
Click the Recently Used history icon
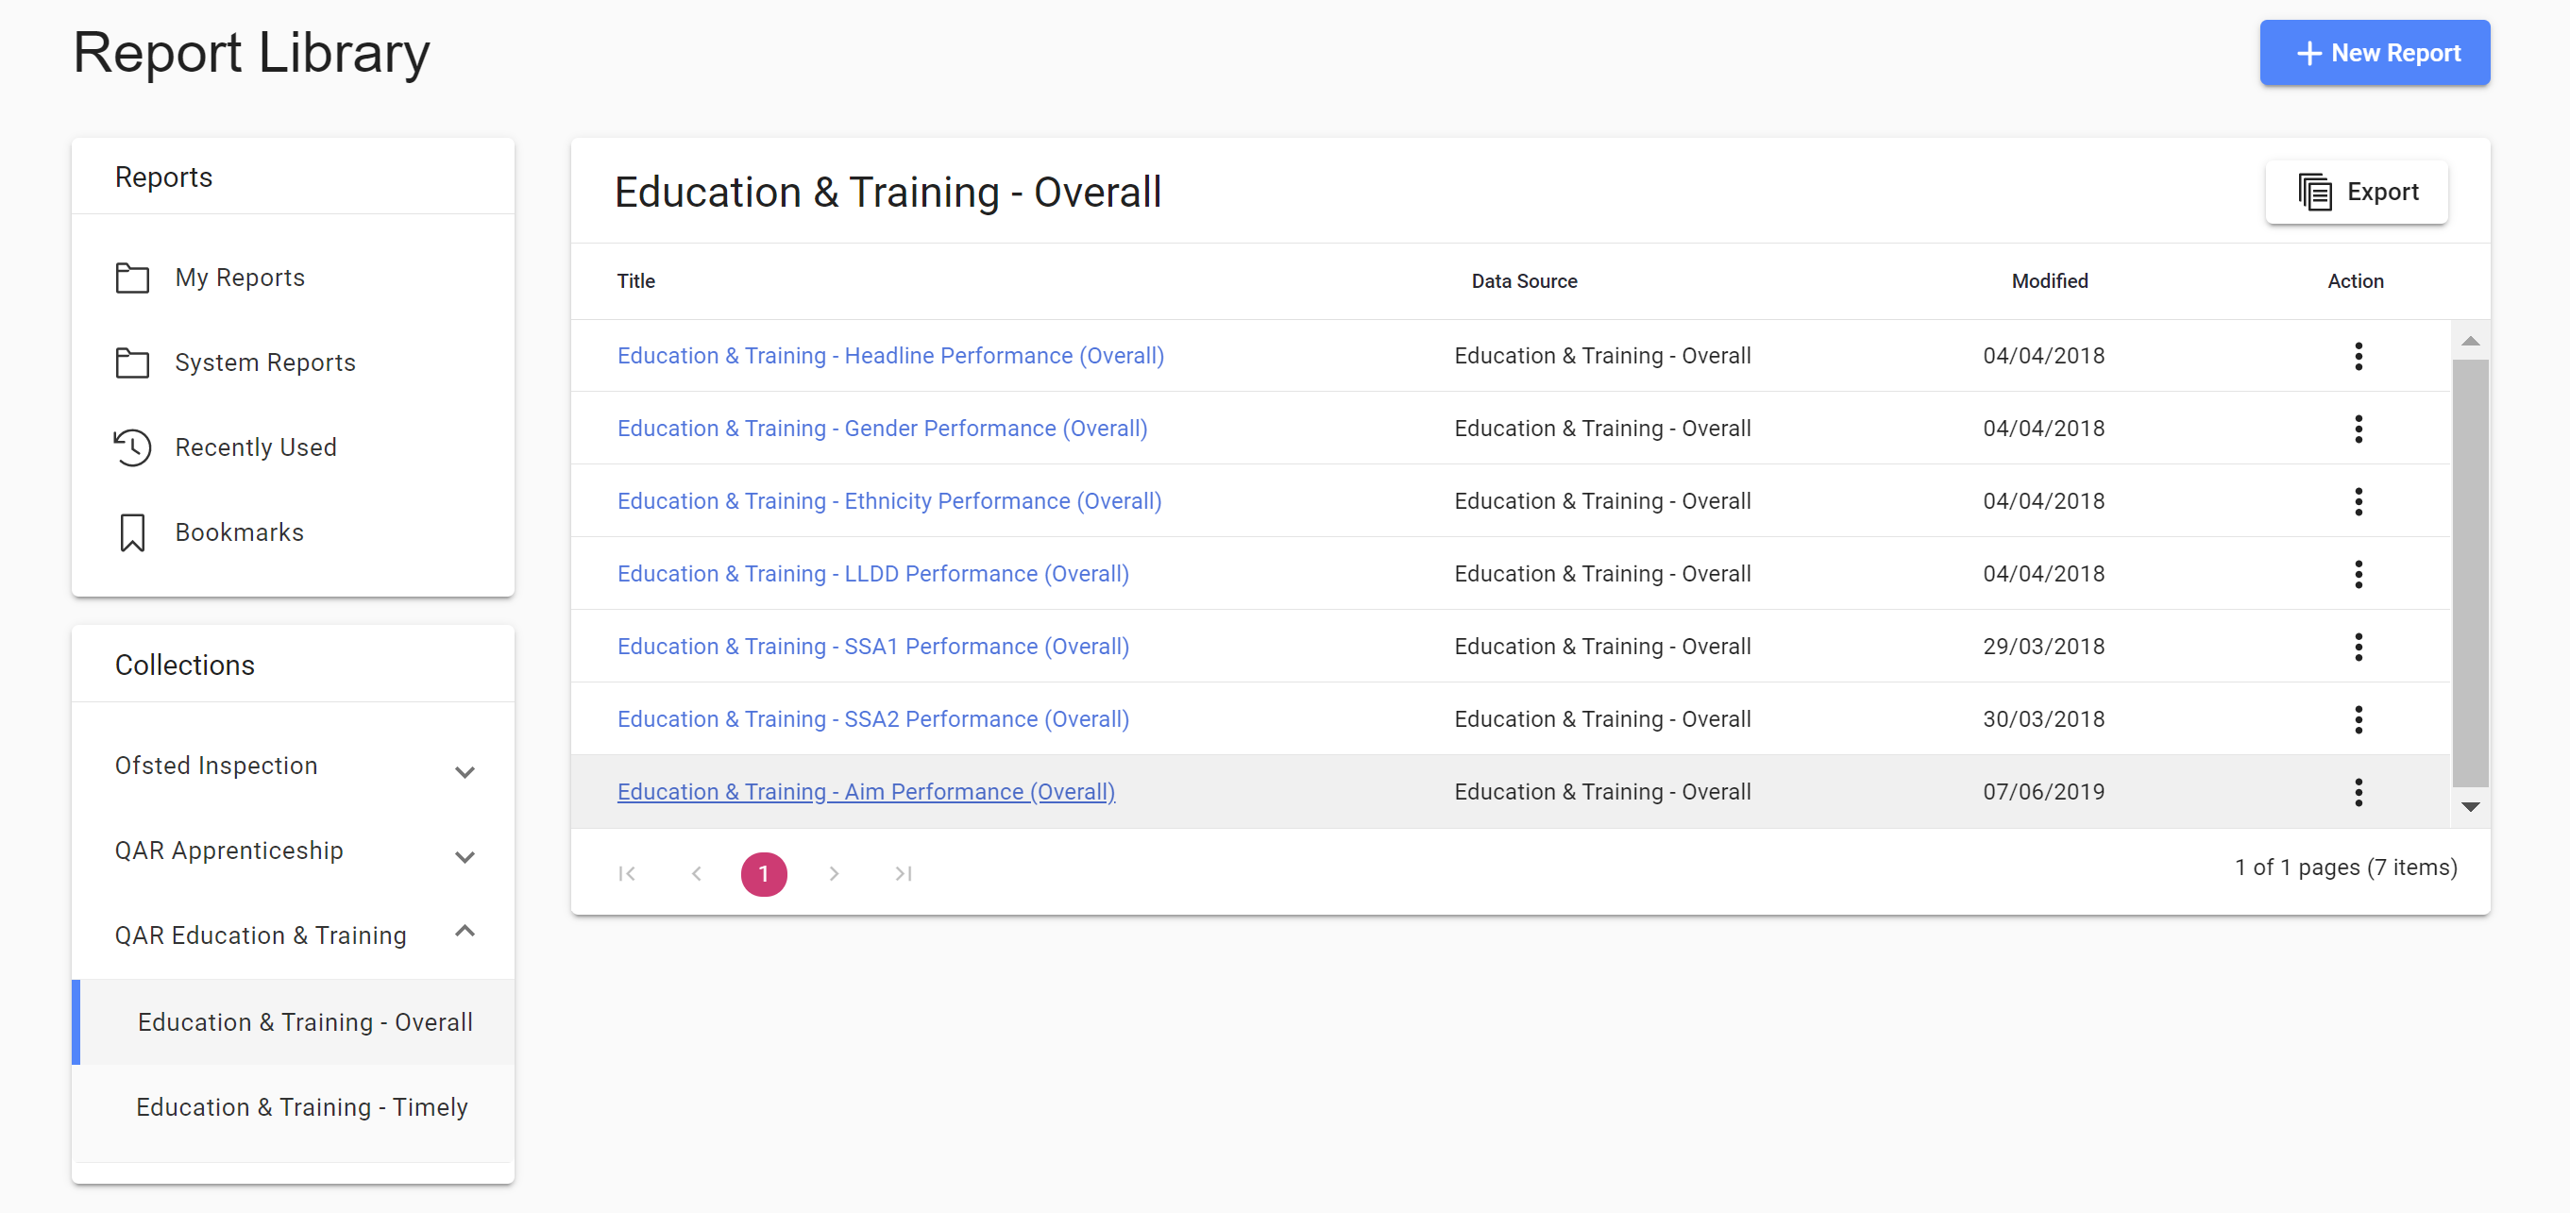tap(131, 446)
